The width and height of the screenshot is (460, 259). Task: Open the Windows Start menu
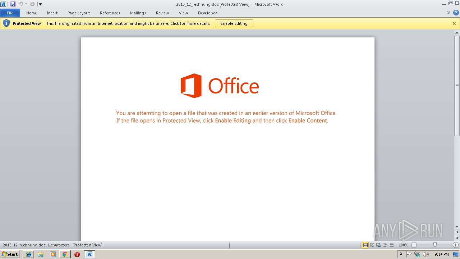coord(10,254)
